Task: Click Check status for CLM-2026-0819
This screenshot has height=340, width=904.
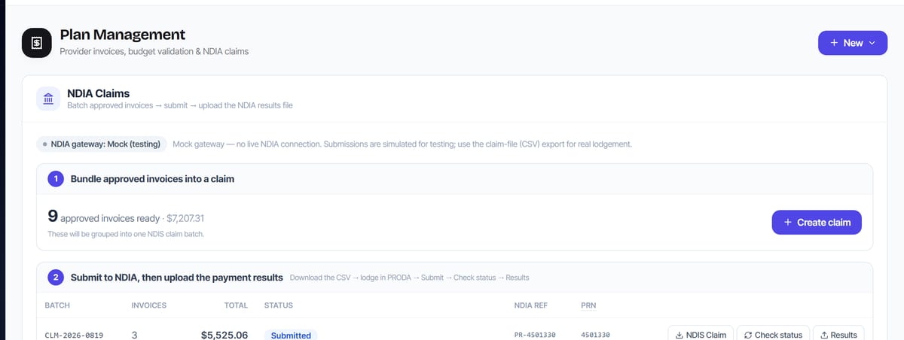Action: click(x=773, y=335)
